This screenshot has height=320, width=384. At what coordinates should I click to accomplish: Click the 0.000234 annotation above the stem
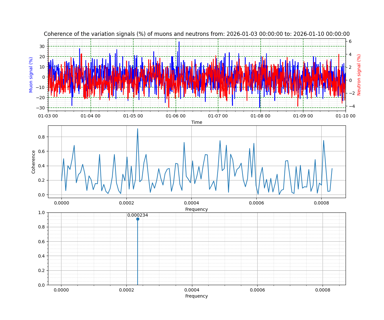click(138, 215)
